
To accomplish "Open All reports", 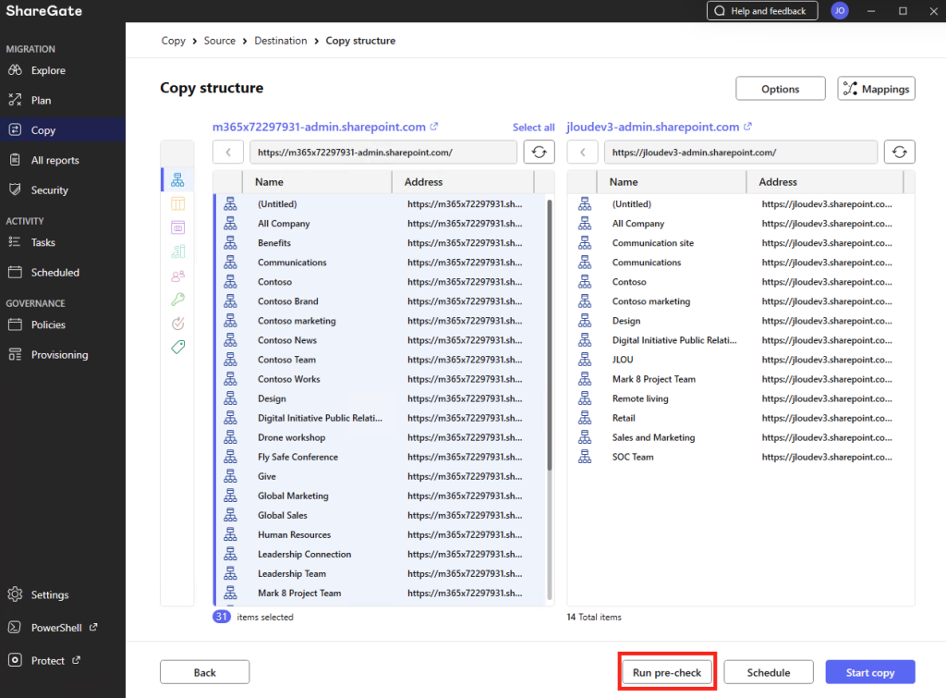I will click(x=55, y=160).
